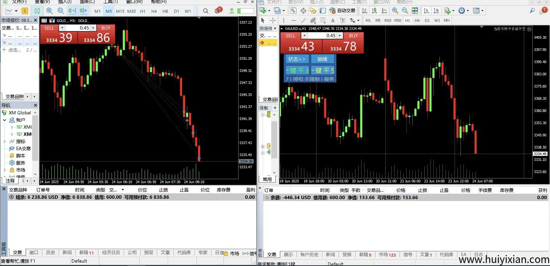Open search magnifier in left terminal toolbar

tap(205, 11)
